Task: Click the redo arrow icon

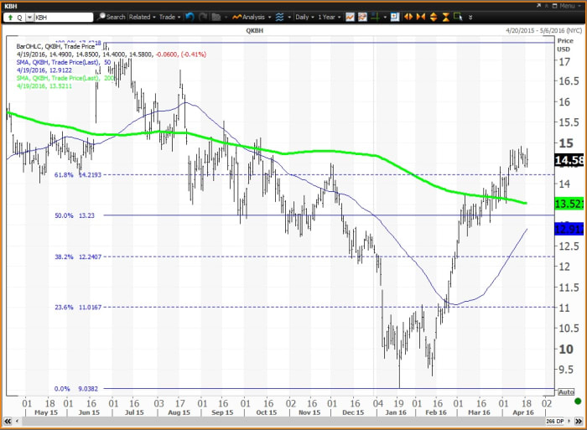Action: pos(202,17)
